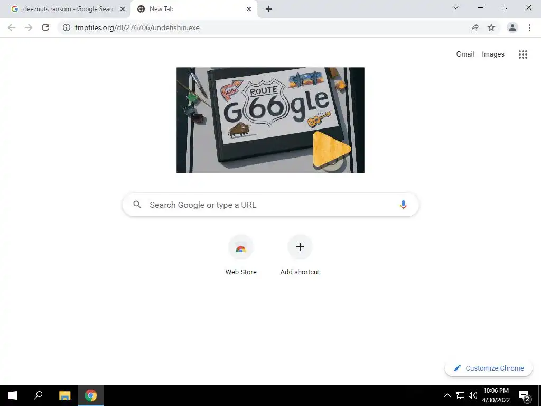Open the Gmail link
Image resolution: width=541 pixels, height=406 pixels.
click(465, 54)
